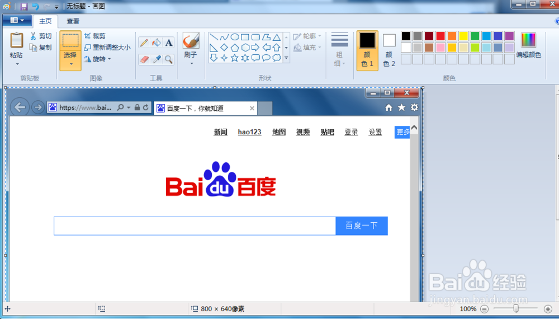Image resolution: width=559 pixels, height=319 pixels.
Task: Pick the red color swatch
Action: pos(440,36)
